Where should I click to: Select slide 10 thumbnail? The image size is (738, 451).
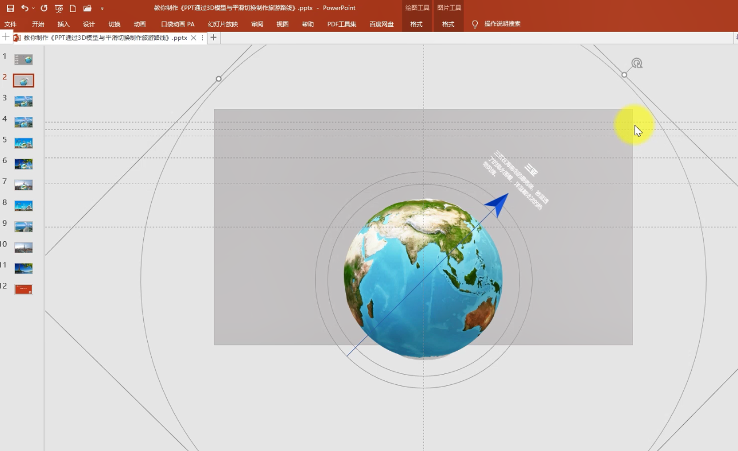pyautogui.click(x=23, y=247)
